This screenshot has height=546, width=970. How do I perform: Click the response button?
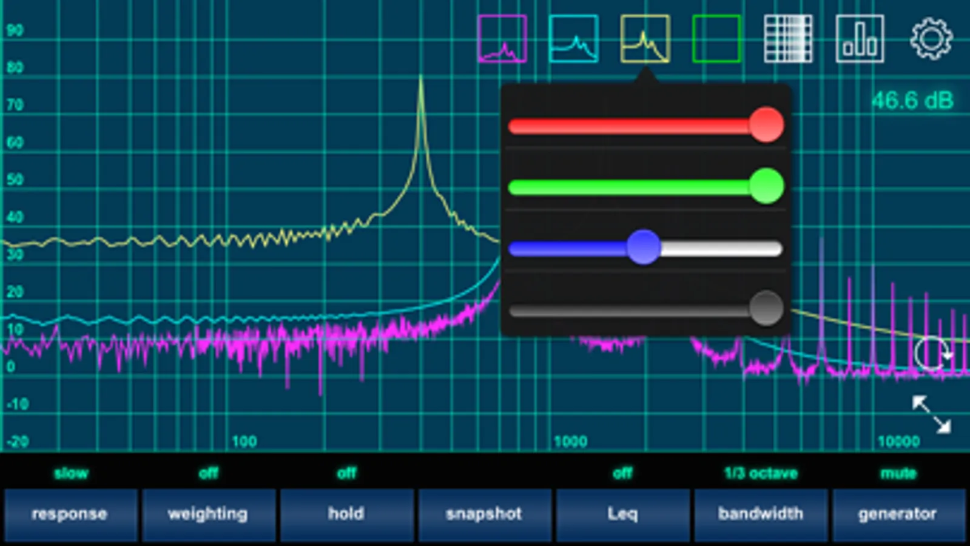70,514
